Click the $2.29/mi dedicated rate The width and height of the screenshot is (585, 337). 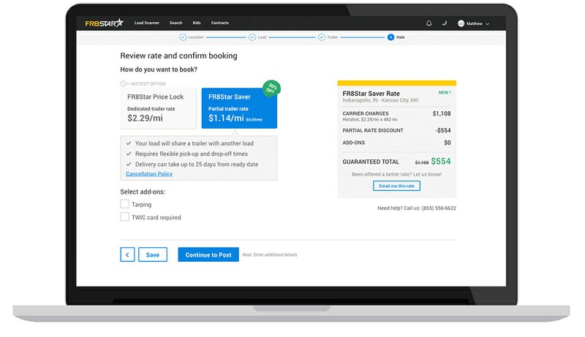(x=145, y=118)
